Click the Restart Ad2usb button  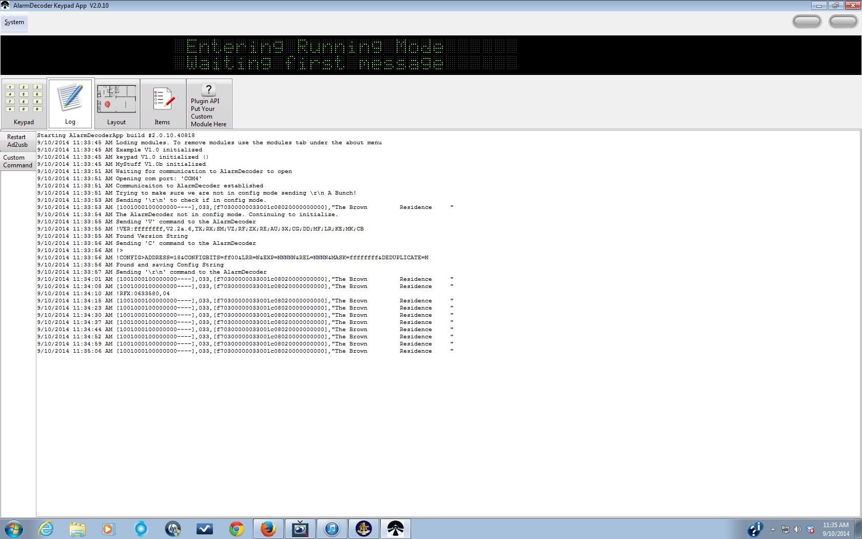[17, 141]
